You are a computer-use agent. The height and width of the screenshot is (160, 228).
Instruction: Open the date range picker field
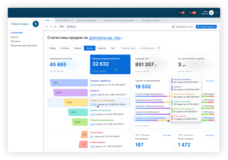141,48
